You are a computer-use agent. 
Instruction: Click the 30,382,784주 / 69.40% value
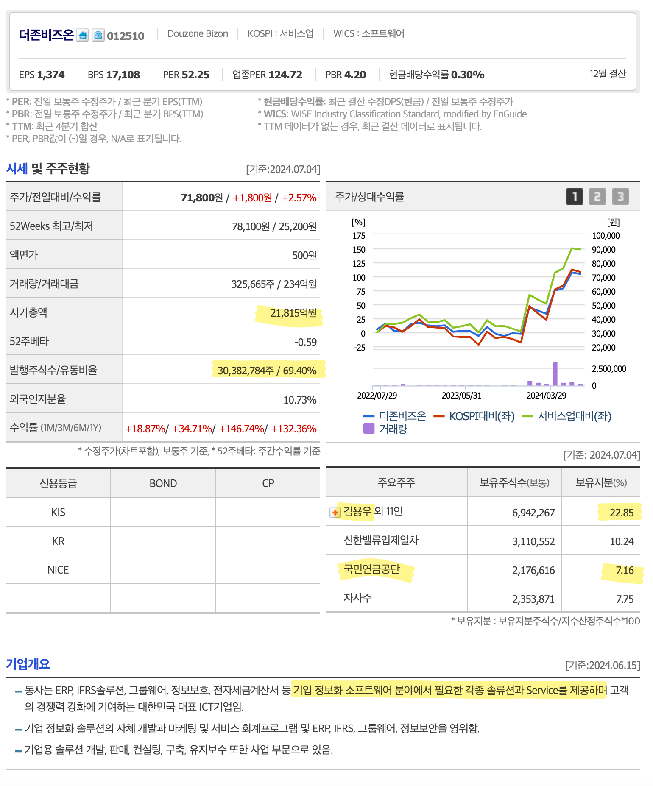click(x=267, y=371)
